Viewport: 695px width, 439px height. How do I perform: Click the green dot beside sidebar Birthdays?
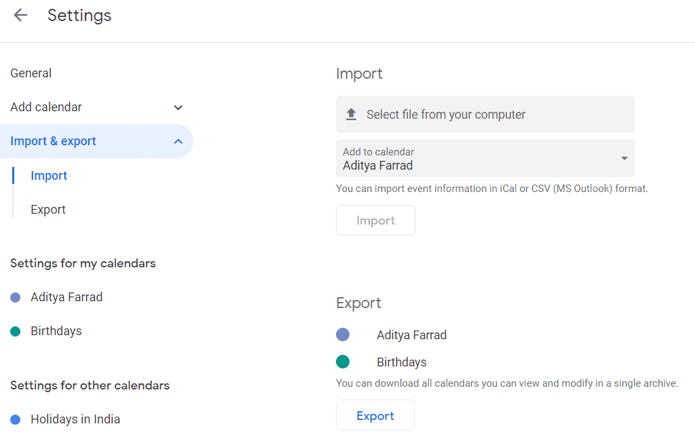(16, 331)
